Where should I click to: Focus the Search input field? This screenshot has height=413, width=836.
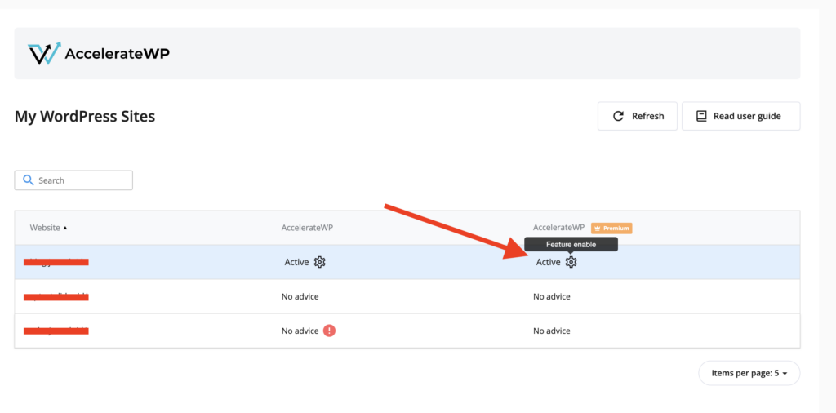coord(73,180)
